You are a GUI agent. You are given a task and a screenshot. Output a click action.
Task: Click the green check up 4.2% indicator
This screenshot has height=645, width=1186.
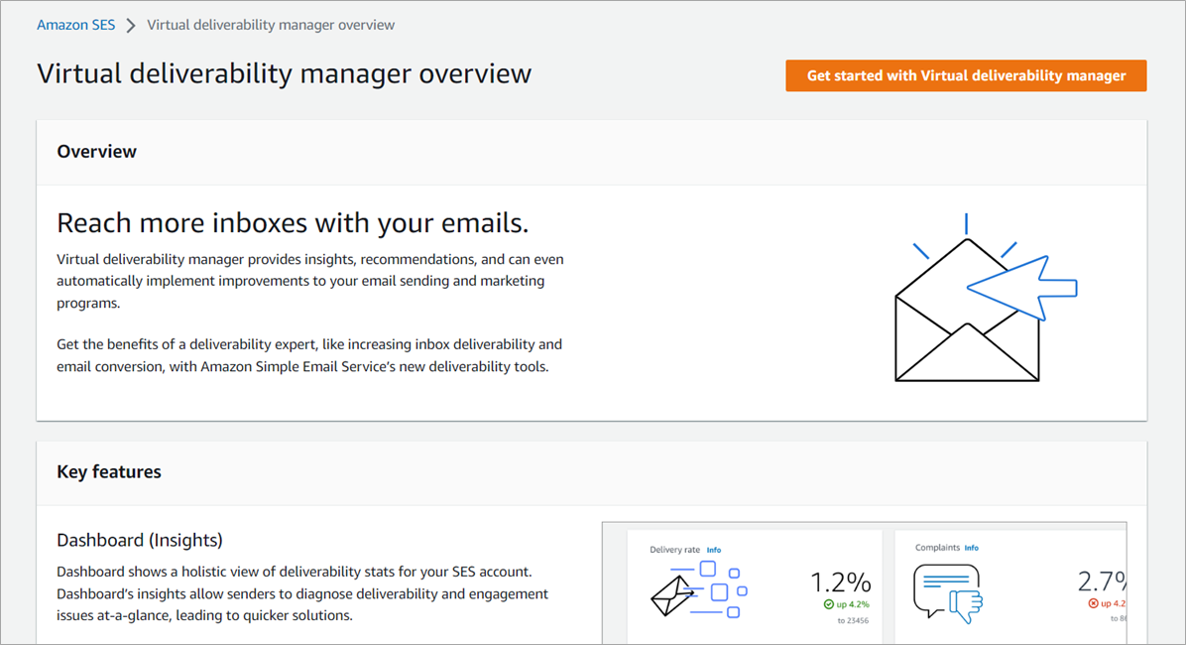pyautogui.click(x=847, y=604)
